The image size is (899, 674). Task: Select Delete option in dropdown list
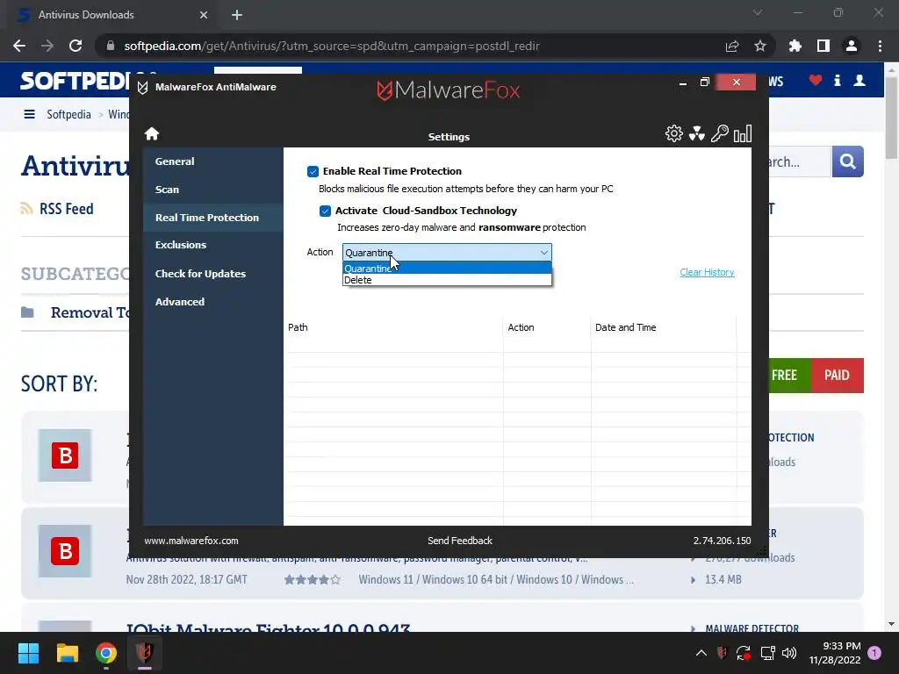click(447, 280)
